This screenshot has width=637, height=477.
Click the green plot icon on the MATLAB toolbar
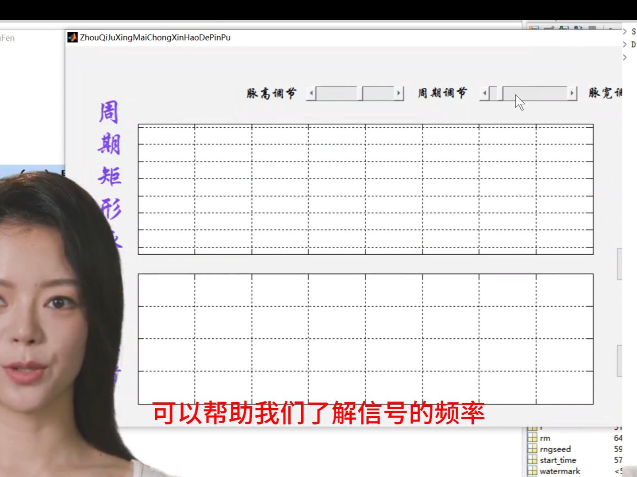tap(563, 27)
